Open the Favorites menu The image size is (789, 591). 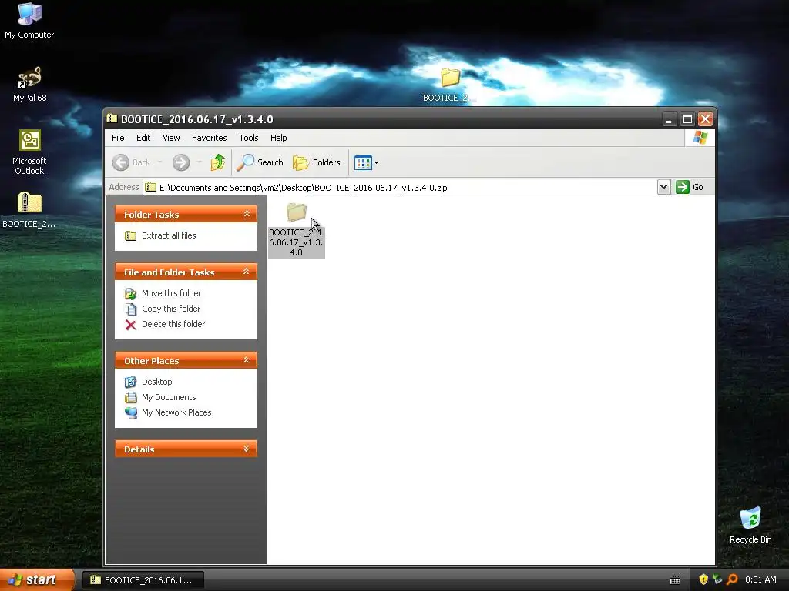click(x=210, y=138)
